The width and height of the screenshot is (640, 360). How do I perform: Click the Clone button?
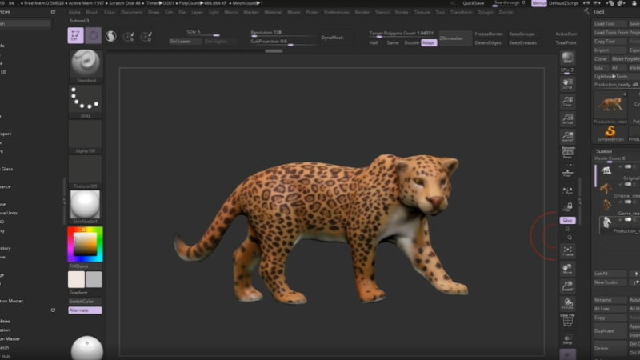click(x=601, y=58)
